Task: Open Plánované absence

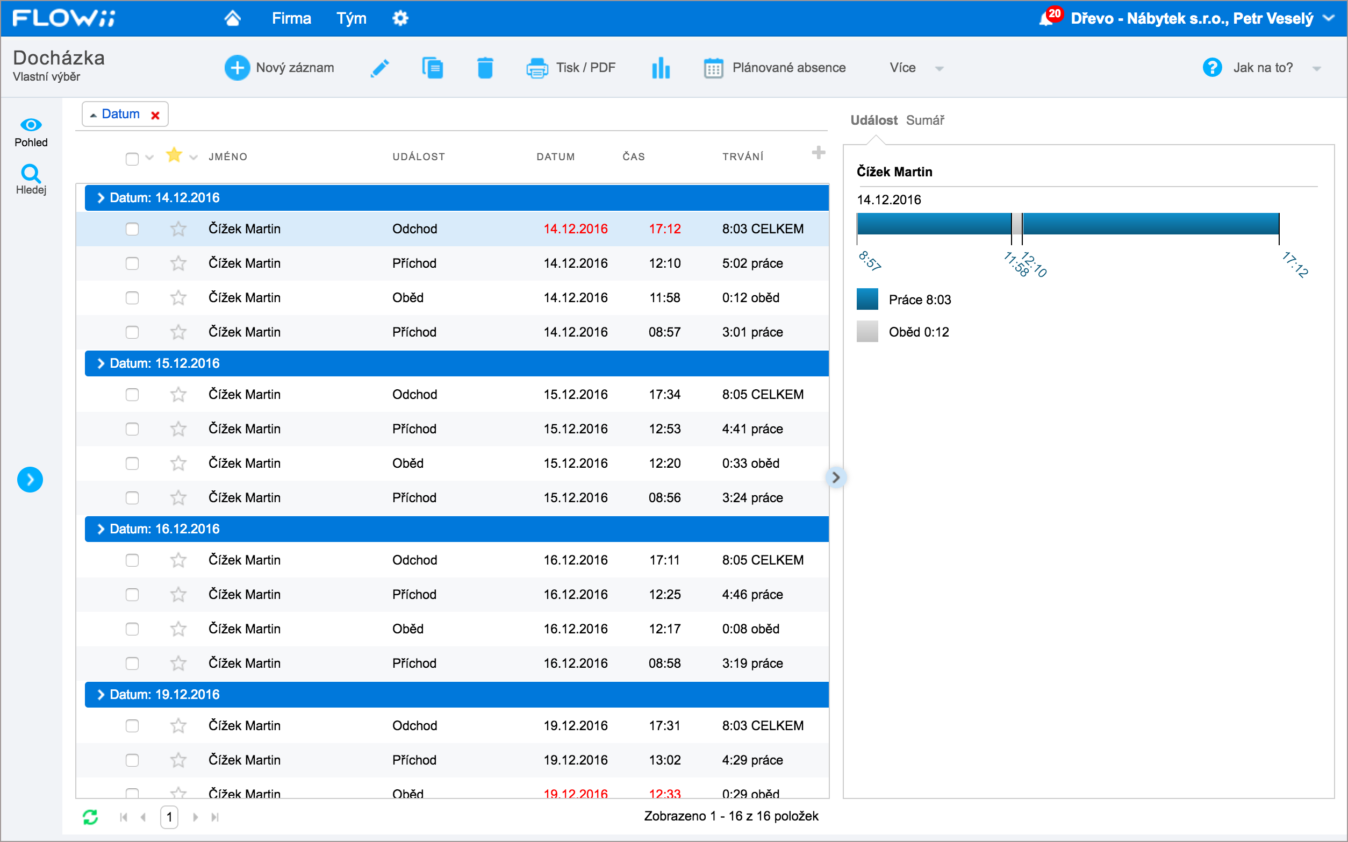Action: 788,68
